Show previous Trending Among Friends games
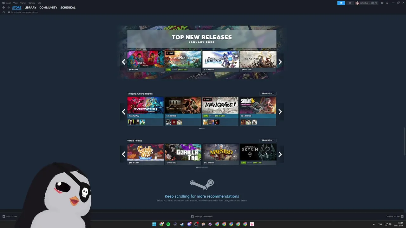The width and height of the screenshot is (406, 228). [x=124, y=112]
